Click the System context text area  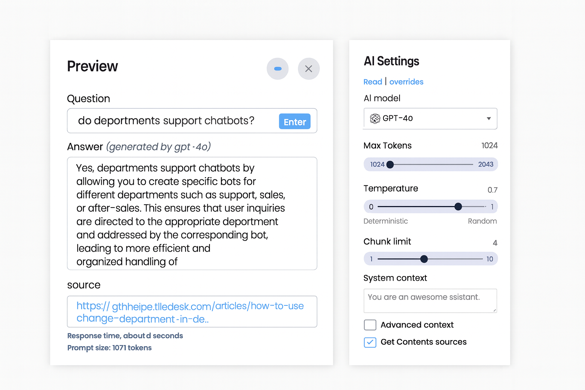coord(430,301)
